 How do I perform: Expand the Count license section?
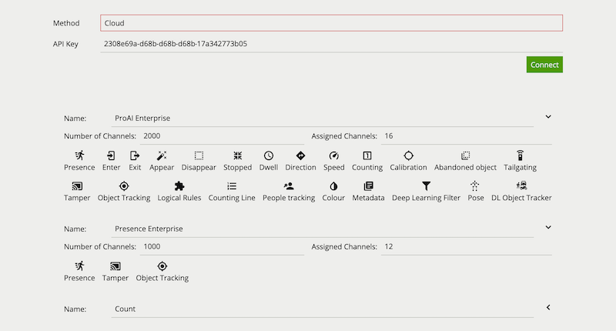(x=548, y=307)
